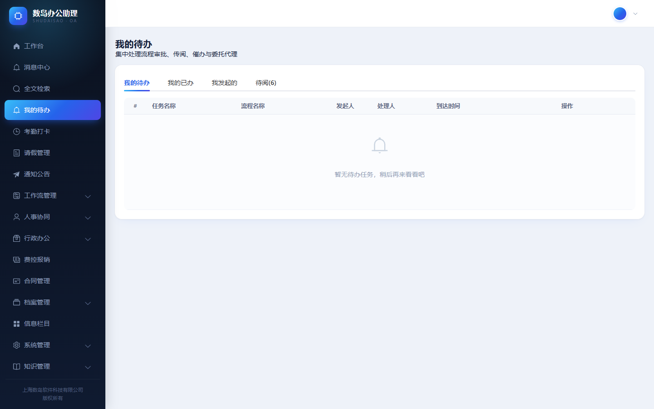
Task: Click the 合同管理 icon in sidebar
Action: pos(16,281)
